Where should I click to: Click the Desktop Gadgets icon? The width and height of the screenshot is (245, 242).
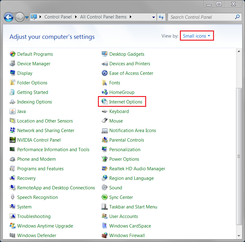coord(104,54)
